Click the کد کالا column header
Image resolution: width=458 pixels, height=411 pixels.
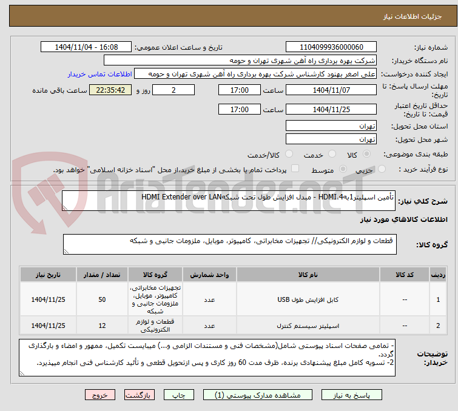pyautogui.click(x=404, y=275)
